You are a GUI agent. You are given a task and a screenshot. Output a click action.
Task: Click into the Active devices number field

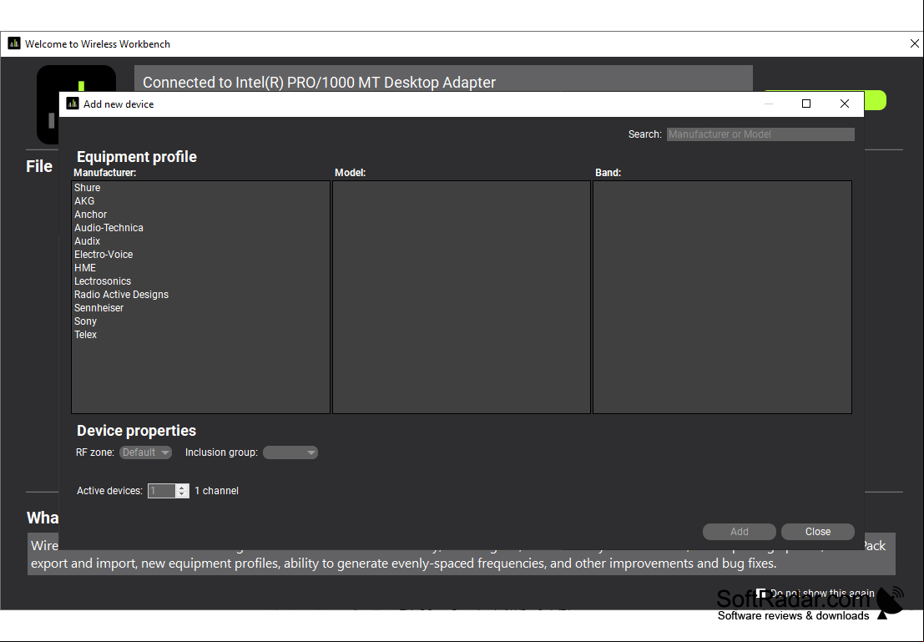click(161, 491)
